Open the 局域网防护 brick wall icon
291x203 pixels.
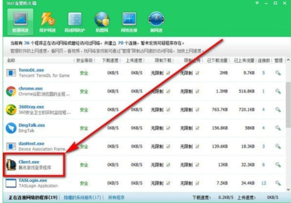75,19
